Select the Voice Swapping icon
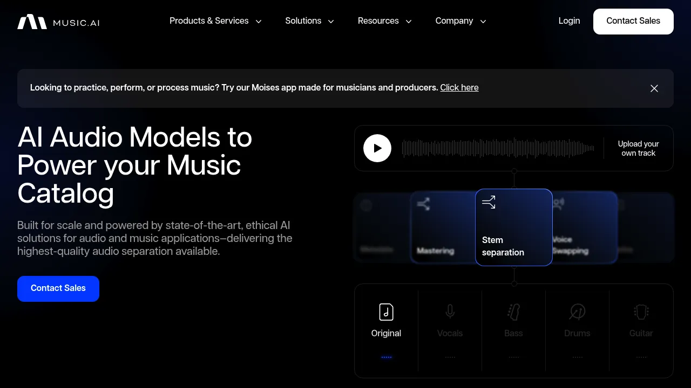This screenshot has height=388, width=691. pyautogui.click(x=558, y=204)
